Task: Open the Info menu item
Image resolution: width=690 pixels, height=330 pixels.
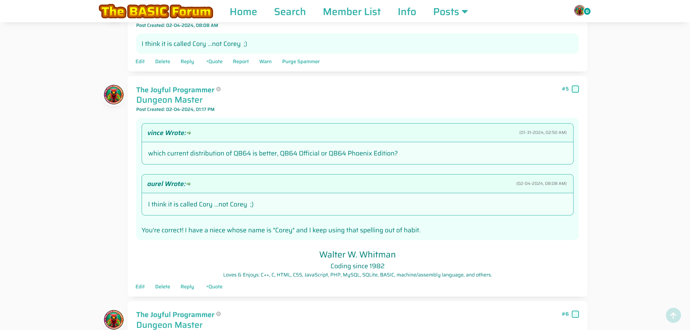Action: click(407, 12)
